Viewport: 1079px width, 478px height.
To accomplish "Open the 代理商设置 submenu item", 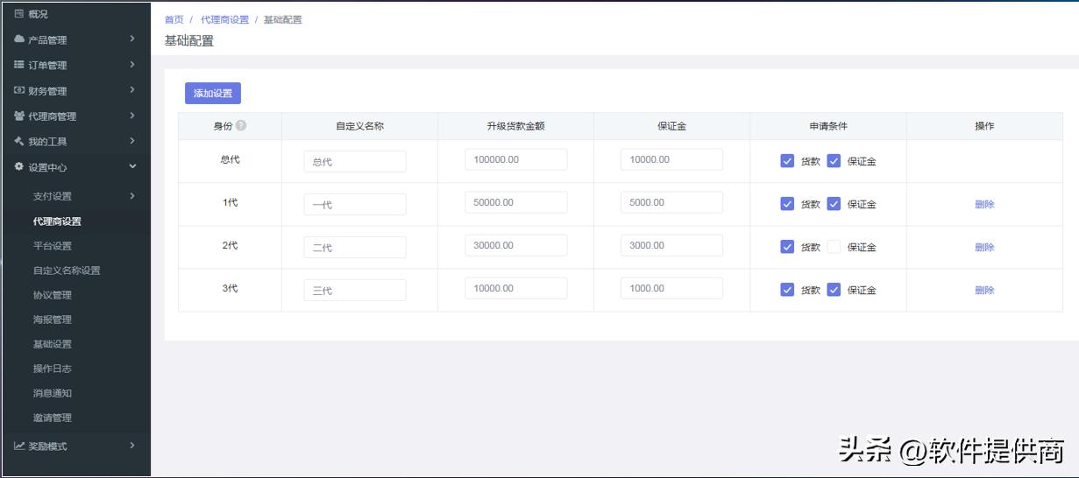I will pyautogui.click(x=57, y=221).
